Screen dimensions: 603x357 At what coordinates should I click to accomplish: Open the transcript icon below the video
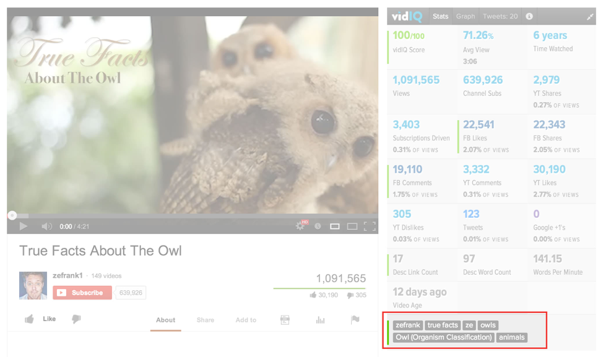tap(285, 320)
